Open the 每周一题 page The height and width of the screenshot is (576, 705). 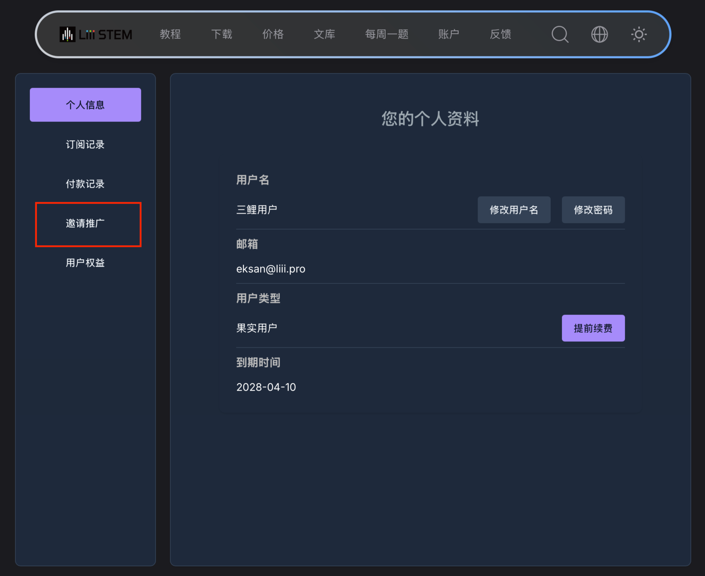tap(387, 34)
